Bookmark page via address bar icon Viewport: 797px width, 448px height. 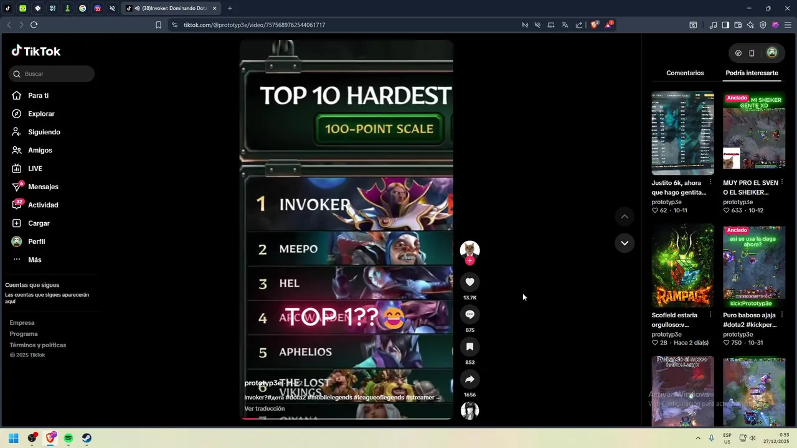pos(158,25)
